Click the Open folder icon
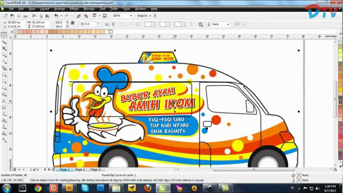This screenshot has height=193, width=343. tap(12, 16)
